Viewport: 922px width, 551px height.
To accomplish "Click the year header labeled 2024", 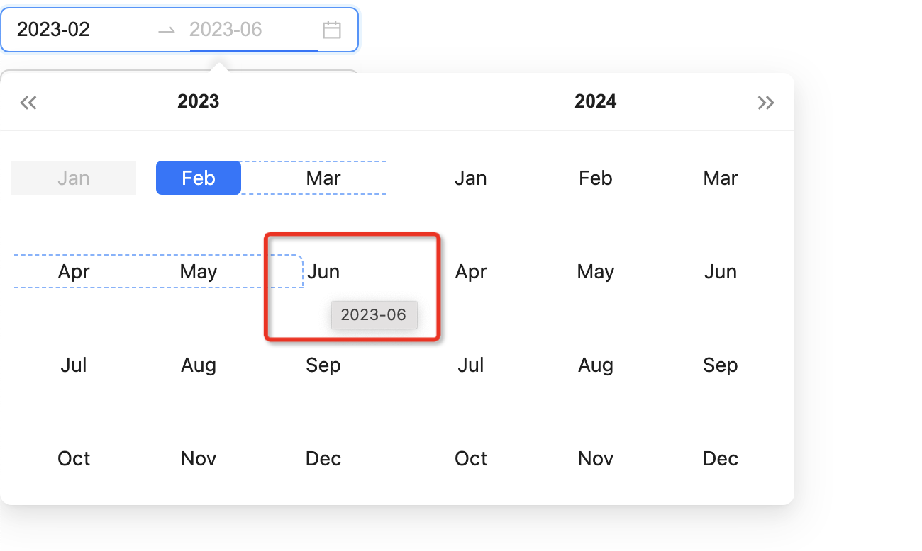I will click(x=595, y=101).
